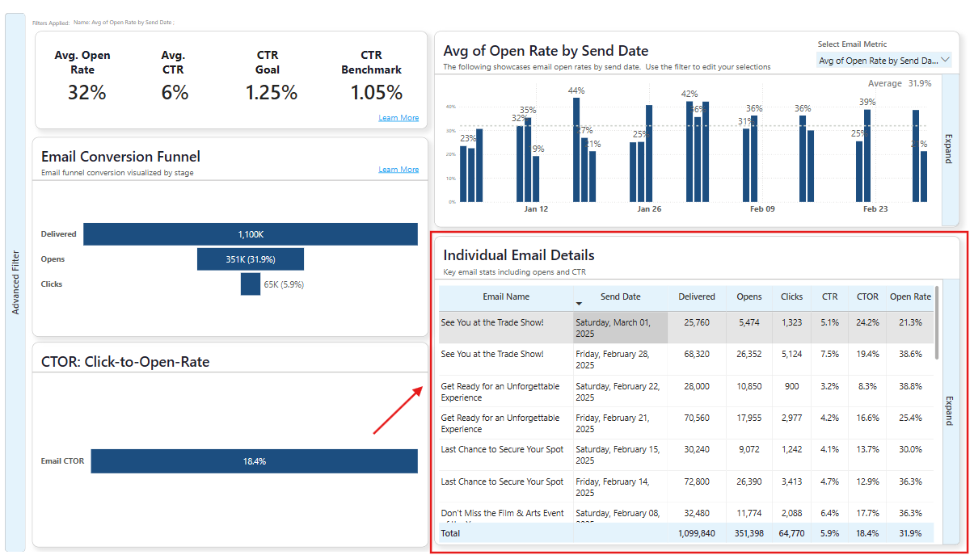This screenshot has height=555, width=974.
Task: Select the Saturday, March 01, 2025 date cell
Action: (620, 328)
